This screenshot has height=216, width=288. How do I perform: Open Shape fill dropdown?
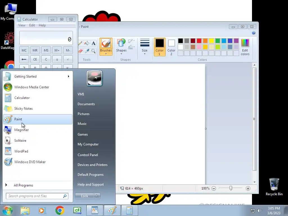131,47
